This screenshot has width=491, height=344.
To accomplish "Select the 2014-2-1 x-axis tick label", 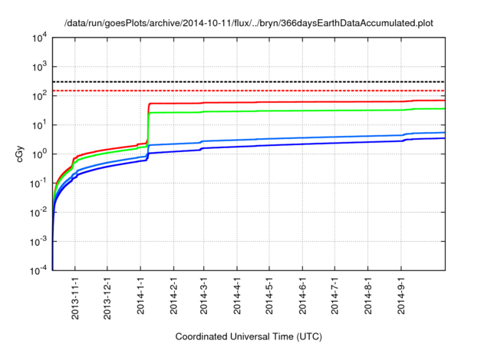I will 174,296.
